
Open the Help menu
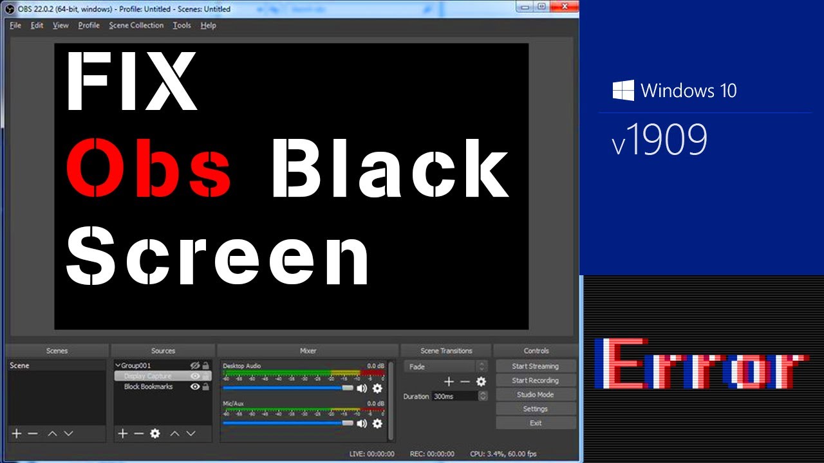click(x=208, y=25)
